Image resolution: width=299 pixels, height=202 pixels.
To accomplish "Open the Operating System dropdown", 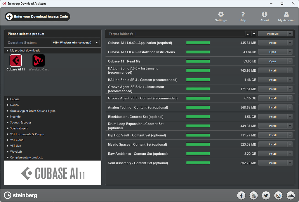I will (x=75, y=42).
